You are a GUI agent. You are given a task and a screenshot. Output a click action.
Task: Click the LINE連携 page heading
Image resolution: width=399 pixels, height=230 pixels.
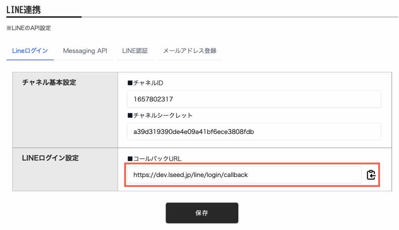pyautogui.click(x=23, y=9)
